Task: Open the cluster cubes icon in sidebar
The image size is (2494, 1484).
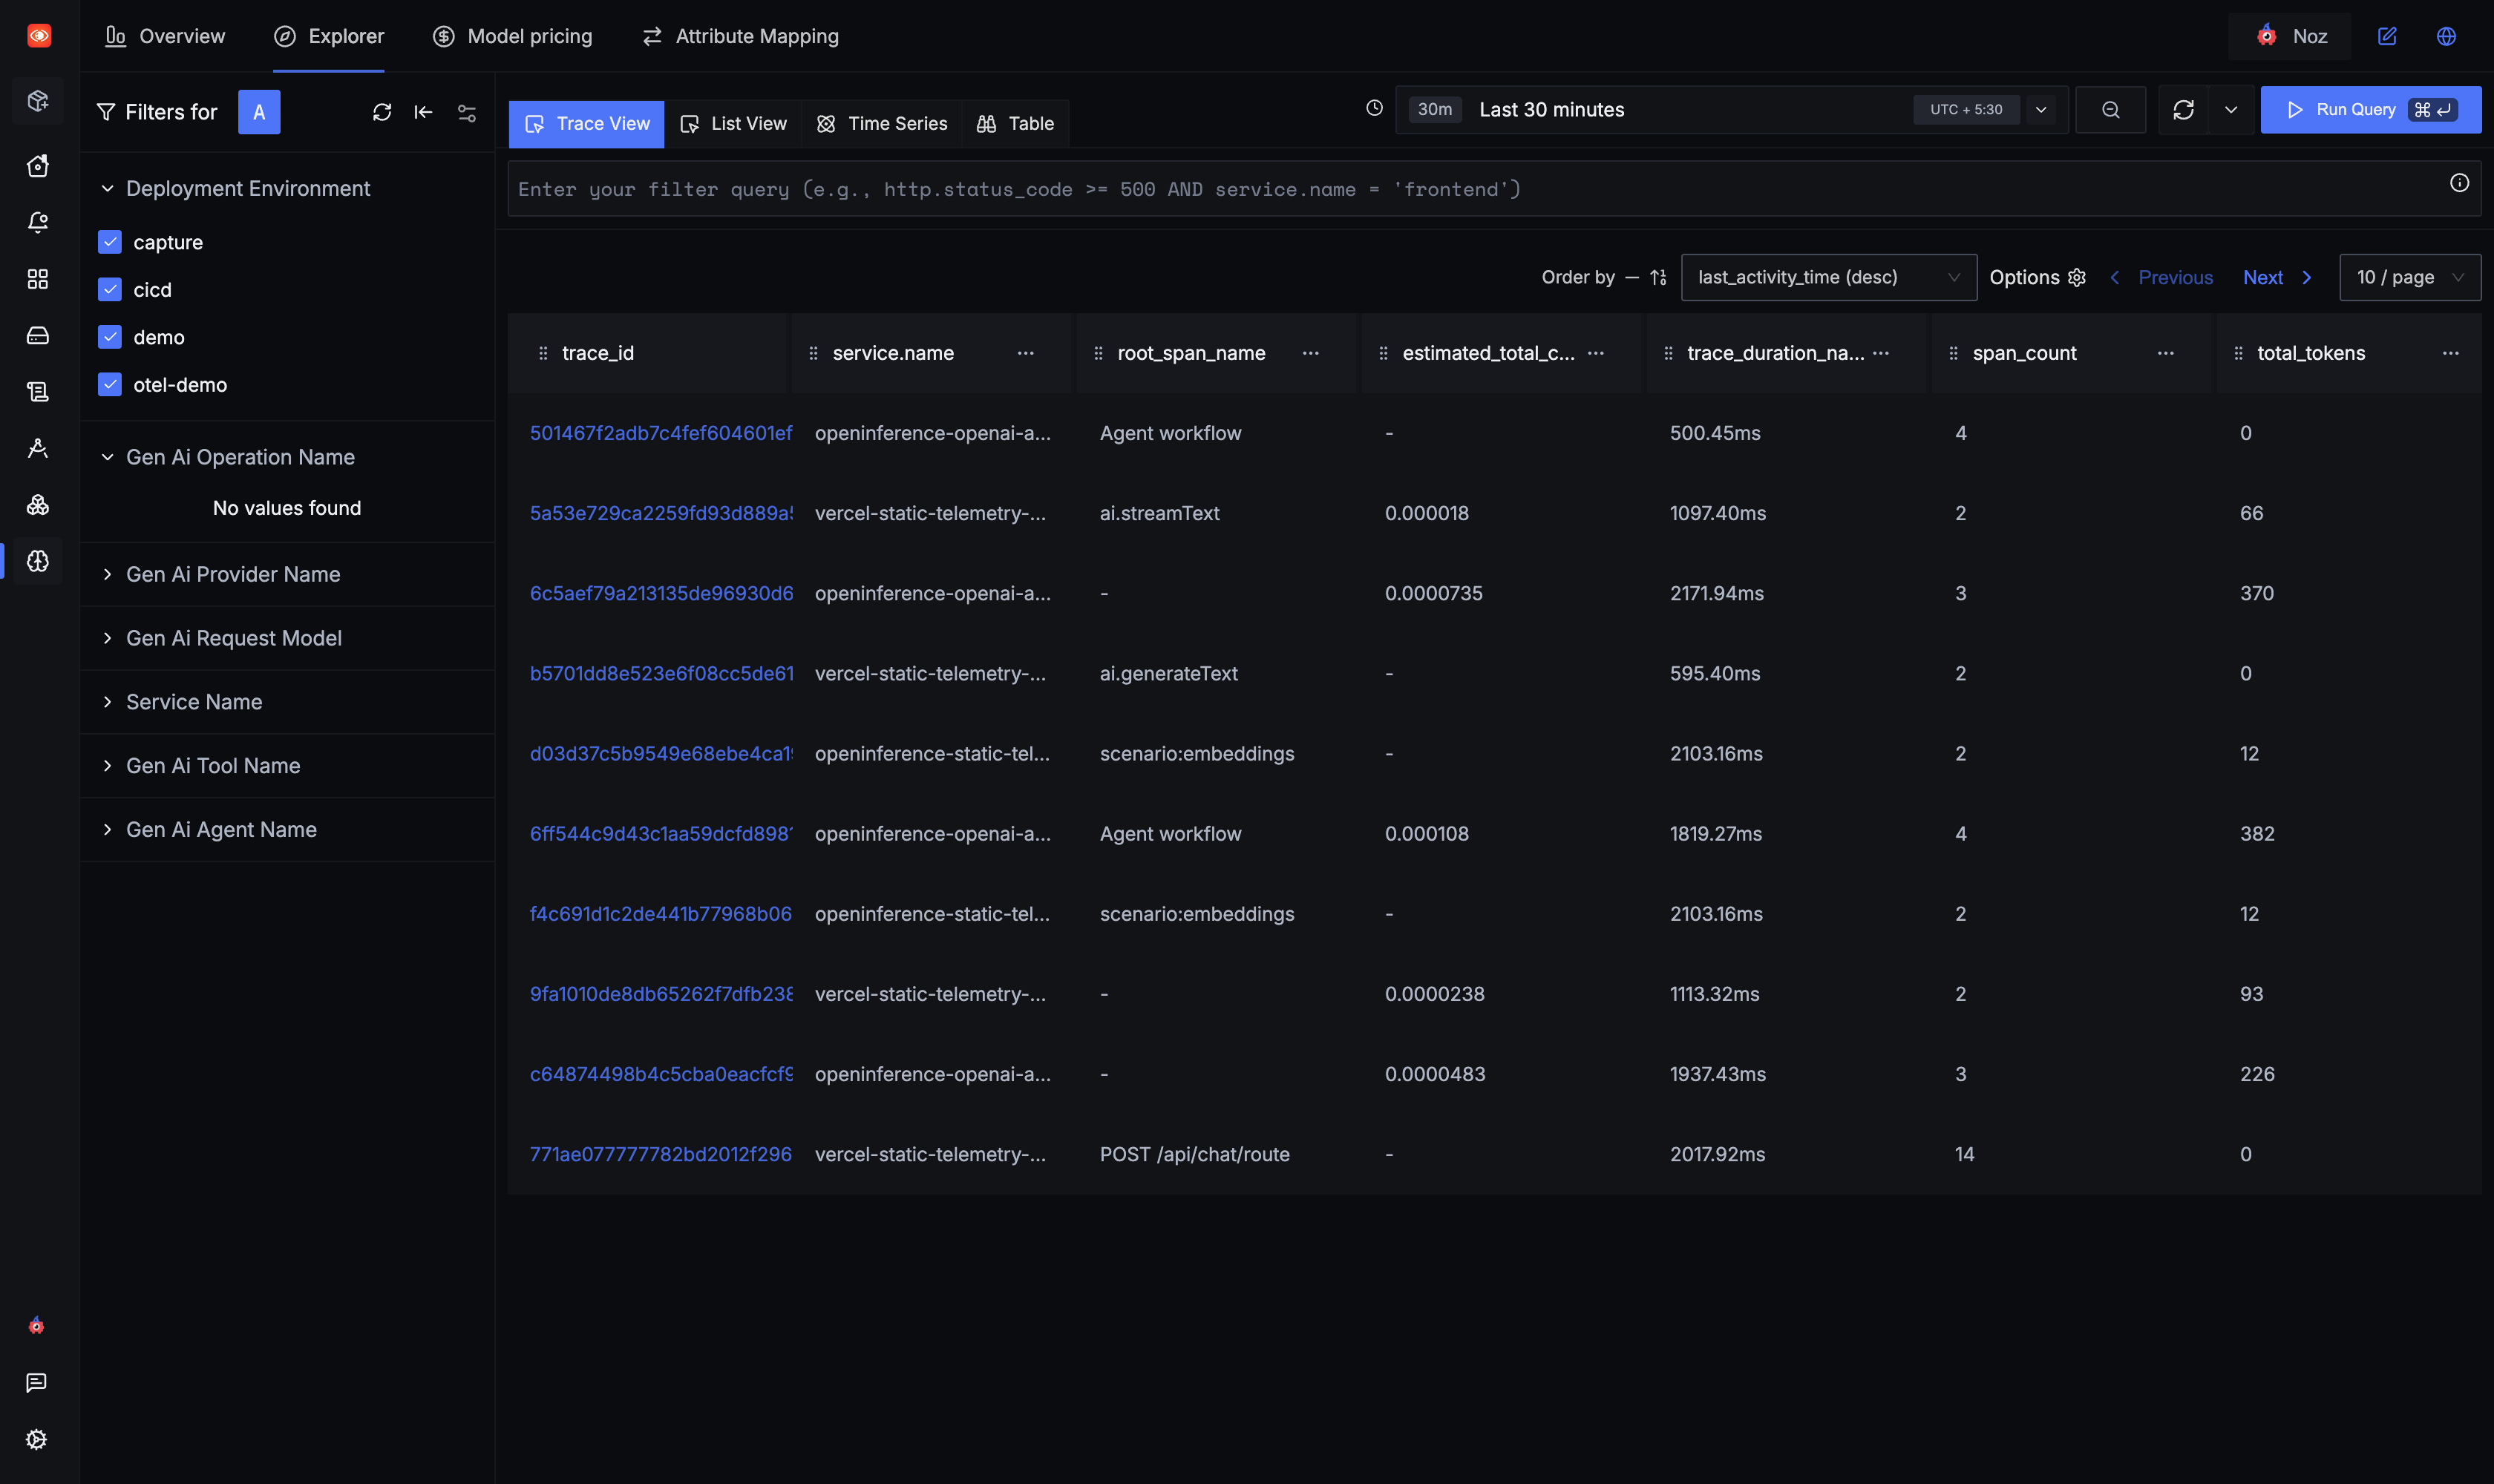Action: [x=38, y=505]
